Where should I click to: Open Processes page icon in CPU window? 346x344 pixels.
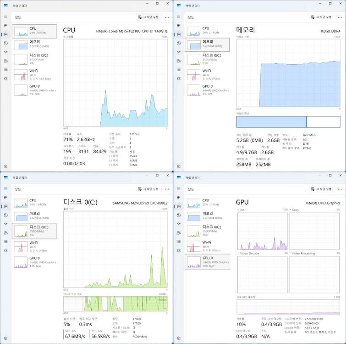tap(6, 26)
